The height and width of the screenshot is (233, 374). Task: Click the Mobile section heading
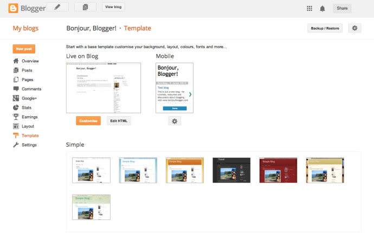(165, 56)
